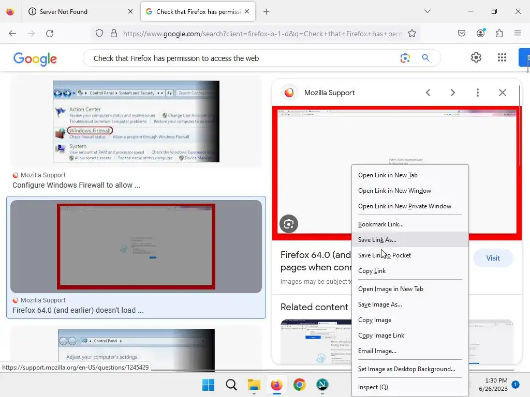Screen dimensions: 530x397
Task: Choose Inspect (Q) from context menu
Action: 410,387
